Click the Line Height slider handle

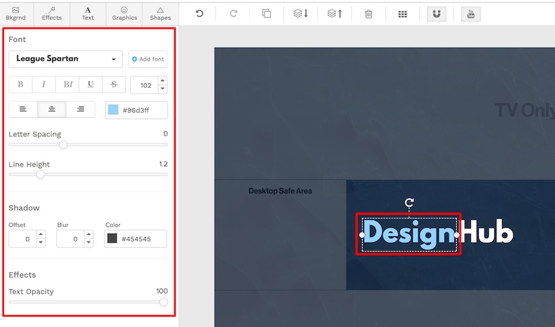pos(40,174)
